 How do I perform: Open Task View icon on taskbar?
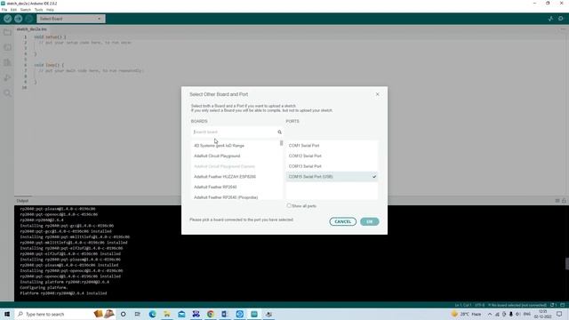tap(138, 314)
